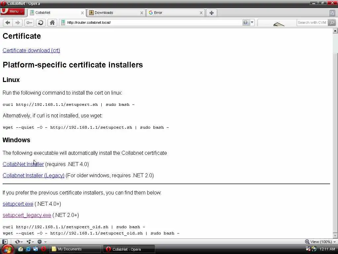338x254 pixels.
Task: Expand the Opera Turbo dropdown arrow
Action: pyautogui.click(x=45, y=242)
